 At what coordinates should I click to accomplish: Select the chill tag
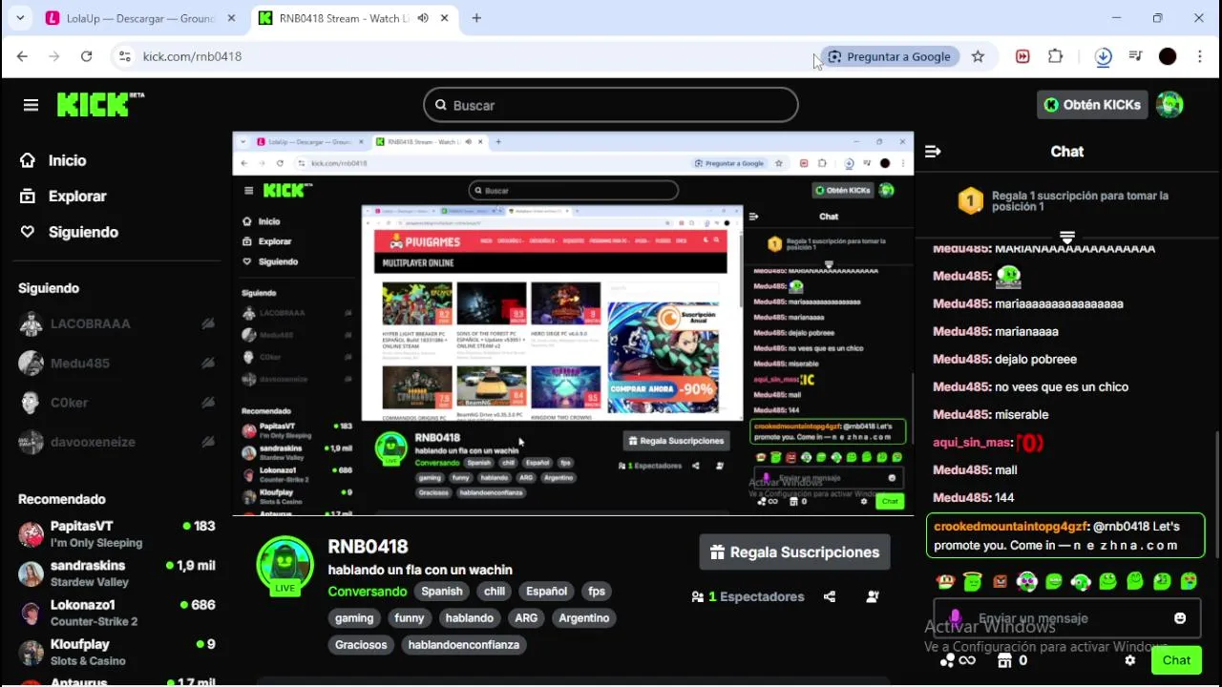495,592
